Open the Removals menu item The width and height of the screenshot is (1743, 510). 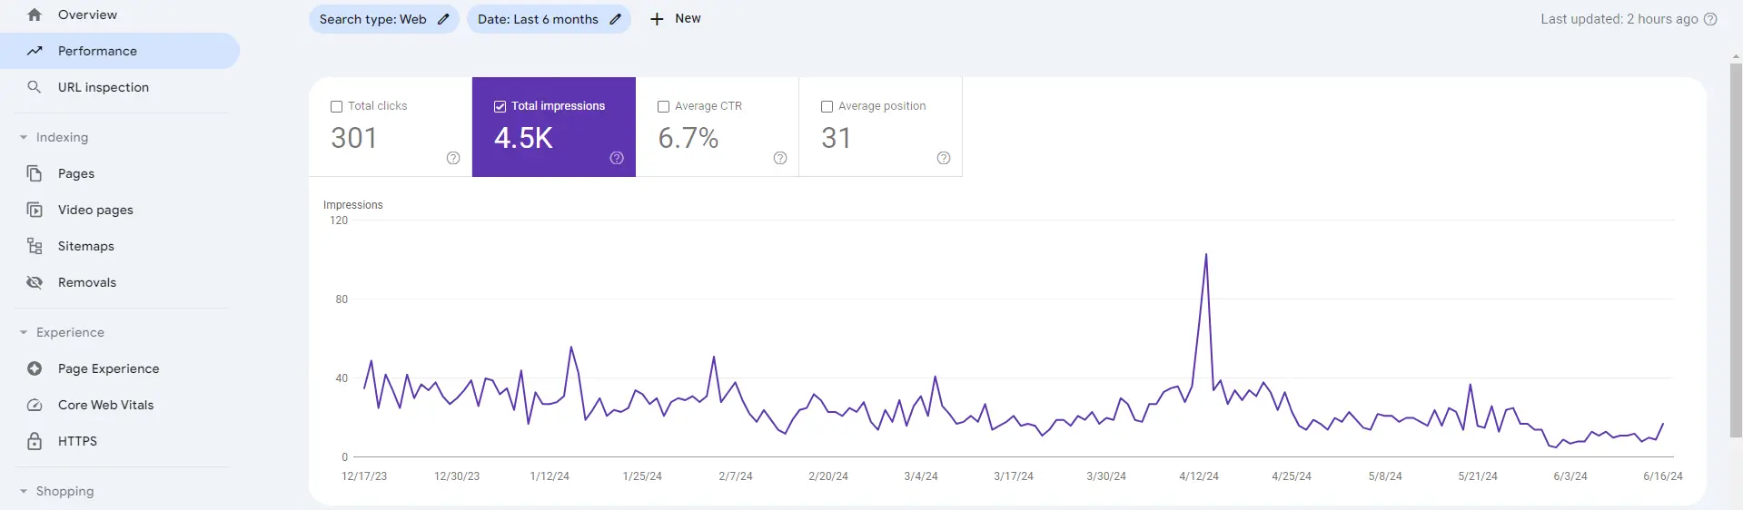120,282
